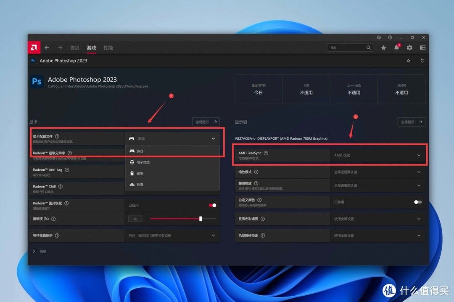The height and width of the screenshot is (302, 454).
Task: Open the 等待垂直刷新 dropdown
Action: tap(172, 236)
